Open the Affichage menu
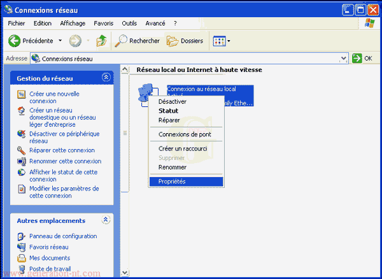382x279 pixels. point(73,24)
